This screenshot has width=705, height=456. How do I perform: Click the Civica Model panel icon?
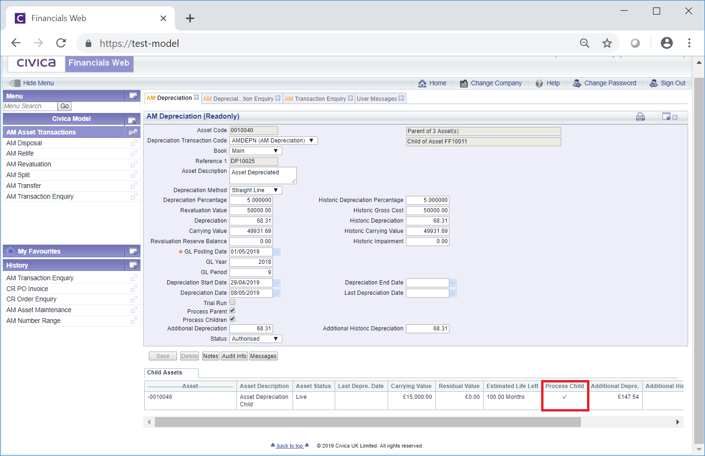132,120
